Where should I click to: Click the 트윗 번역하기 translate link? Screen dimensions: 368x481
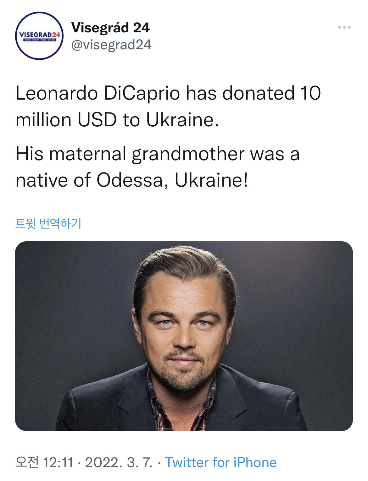(48, 223)
